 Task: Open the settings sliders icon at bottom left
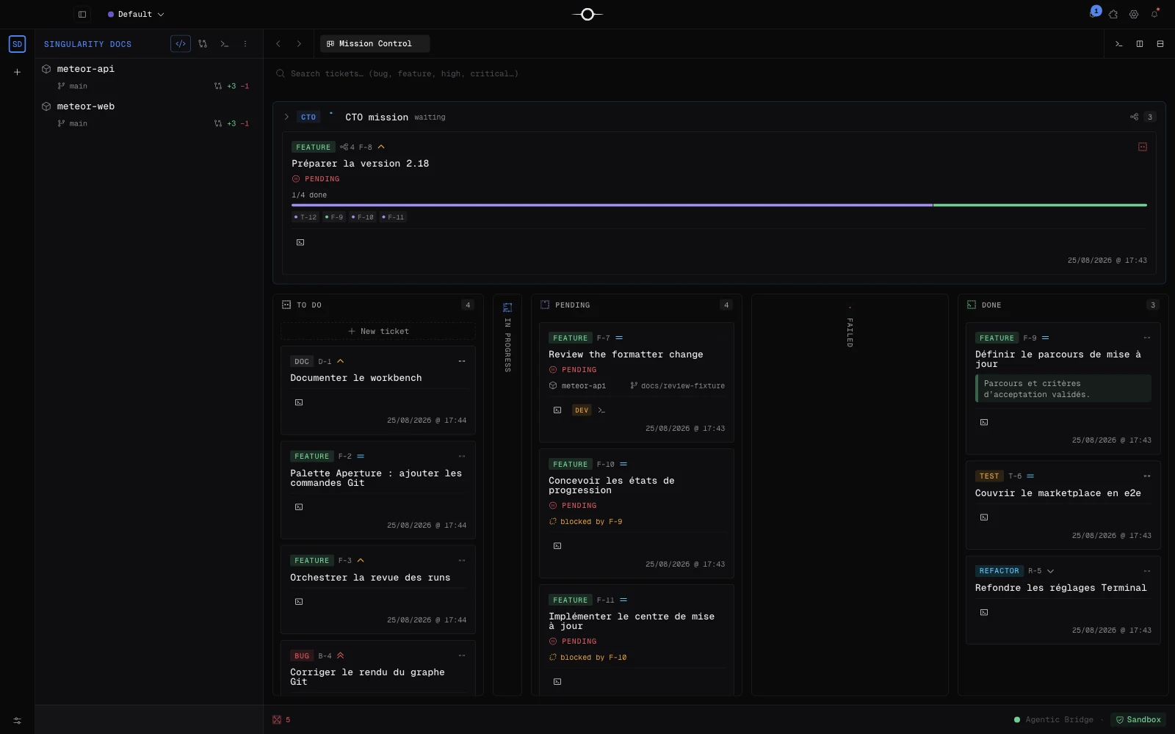[x=17, y=721]
